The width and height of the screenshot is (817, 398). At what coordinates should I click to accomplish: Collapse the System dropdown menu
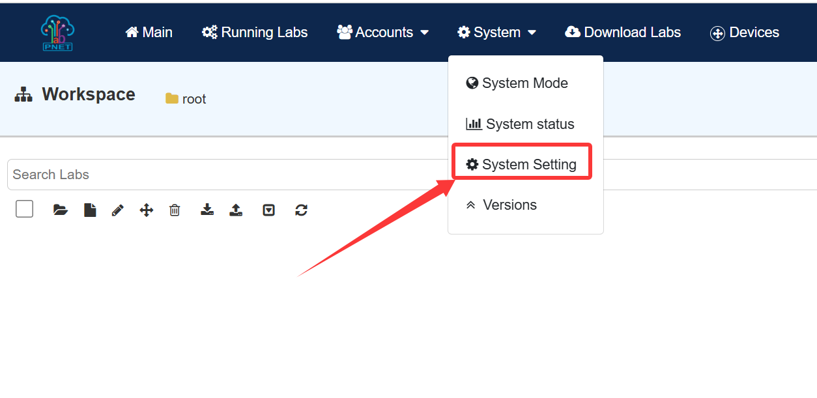tap(496, 33)
